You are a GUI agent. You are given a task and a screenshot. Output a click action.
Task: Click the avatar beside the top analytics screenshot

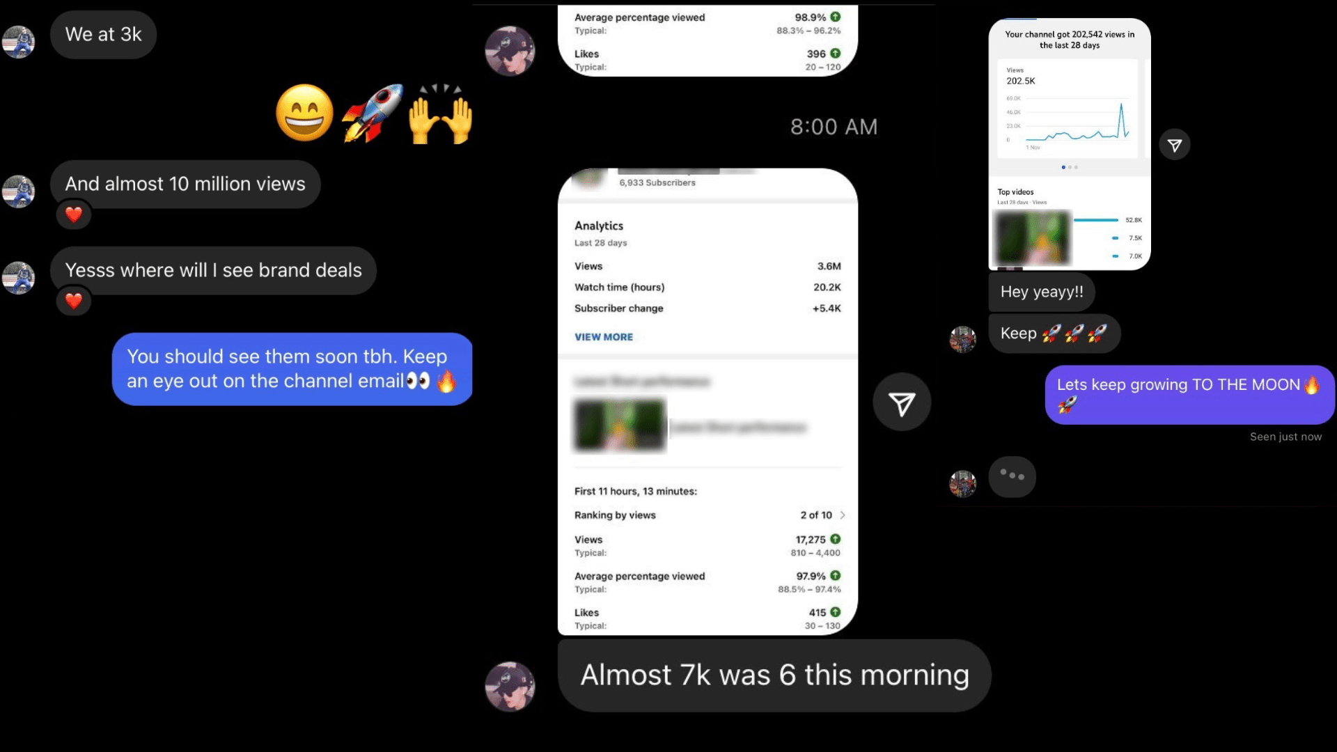[x=510, y=51]
